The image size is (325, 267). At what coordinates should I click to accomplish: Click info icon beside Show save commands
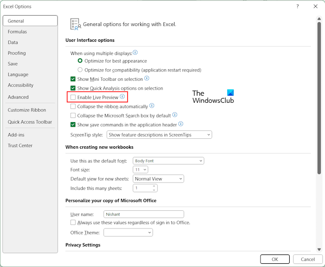[x=181, y=124]
